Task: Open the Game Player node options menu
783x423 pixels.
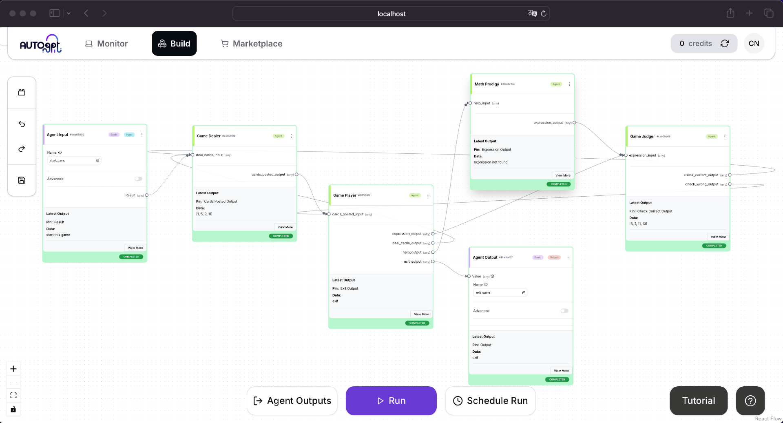Action: pyautogui.click(x=428, y=195)
